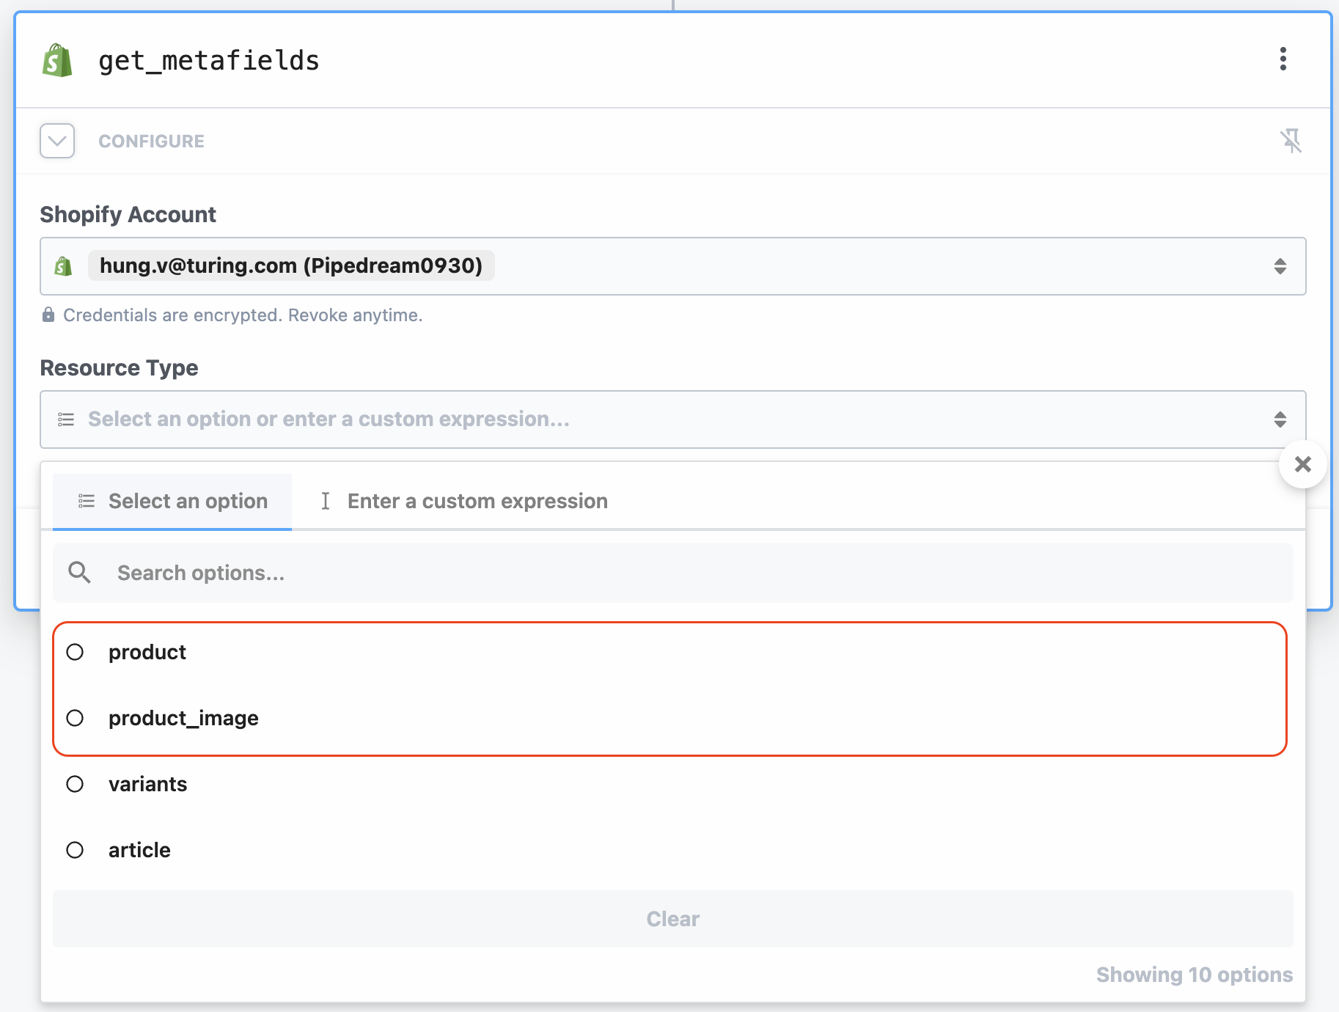Open the Shopify Account dropdown
This screenshot has height=1012, width=1339.
pos(1281,266)
